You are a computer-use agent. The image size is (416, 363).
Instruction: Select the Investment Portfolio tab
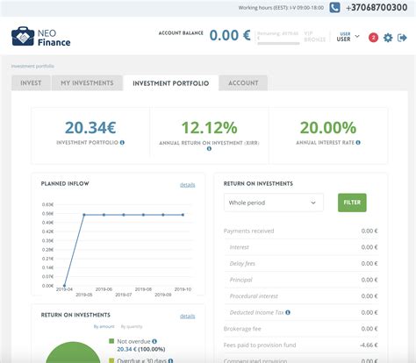[171, 83]
